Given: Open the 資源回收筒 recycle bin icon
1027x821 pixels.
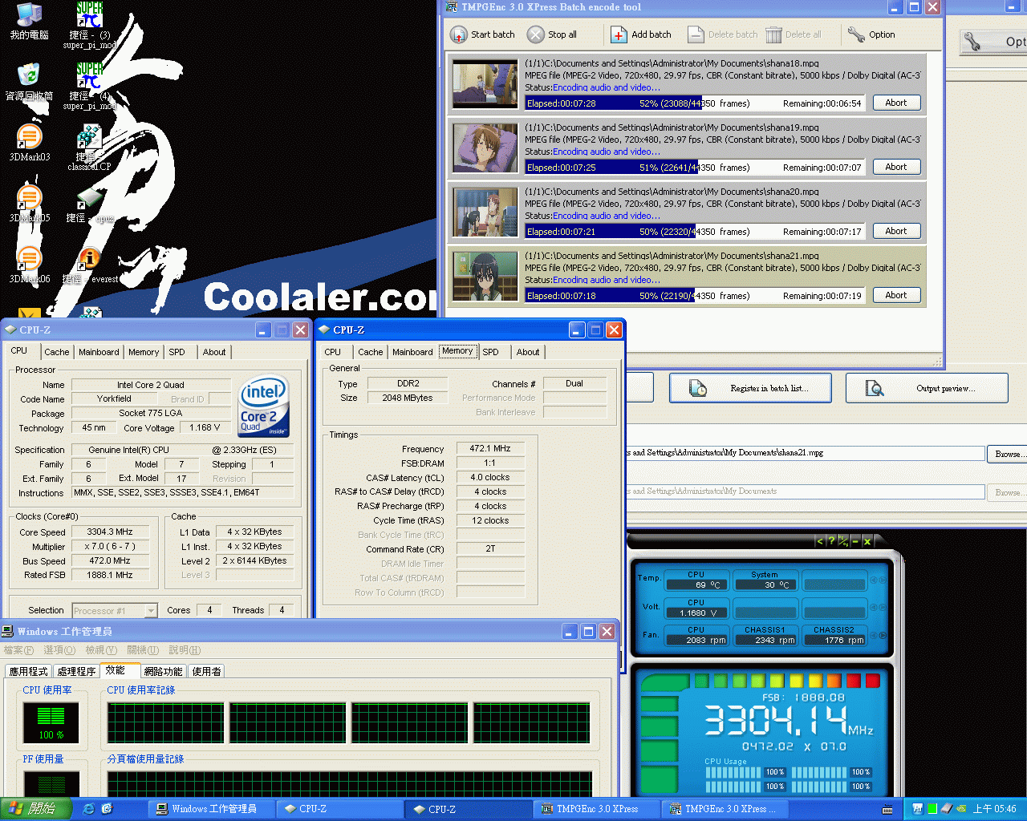Looking at the screenshot, I should 29,82.
